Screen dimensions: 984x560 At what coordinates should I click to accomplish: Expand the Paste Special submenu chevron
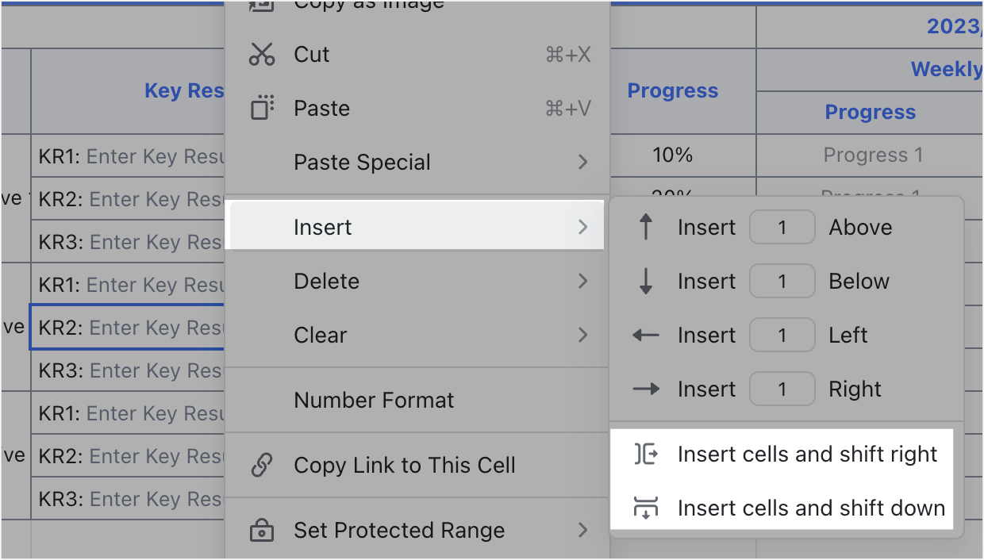tap(585, 162)
